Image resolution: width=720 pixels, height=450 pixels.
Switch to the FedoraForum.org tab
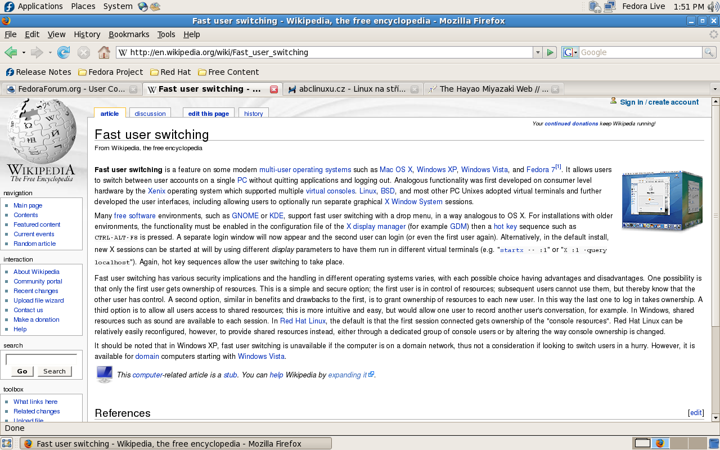click(x=71, y=89)
